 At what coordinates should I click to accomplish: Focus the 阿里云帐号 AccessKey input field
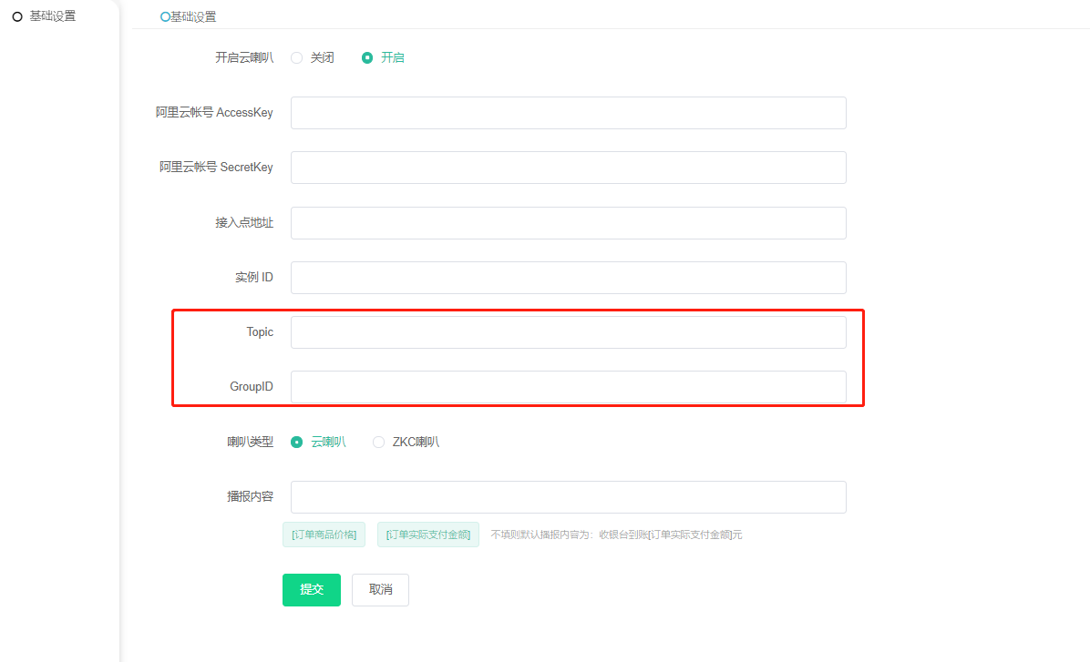568,113
